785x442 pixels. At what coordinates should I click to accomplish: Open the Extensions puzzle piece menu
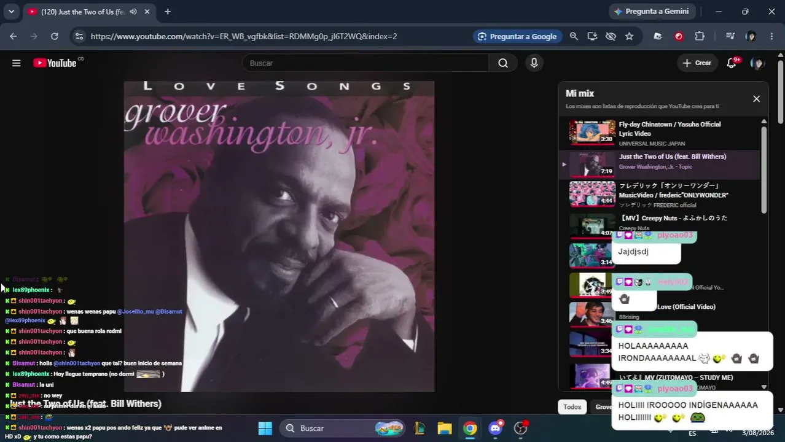pos(700,36)
